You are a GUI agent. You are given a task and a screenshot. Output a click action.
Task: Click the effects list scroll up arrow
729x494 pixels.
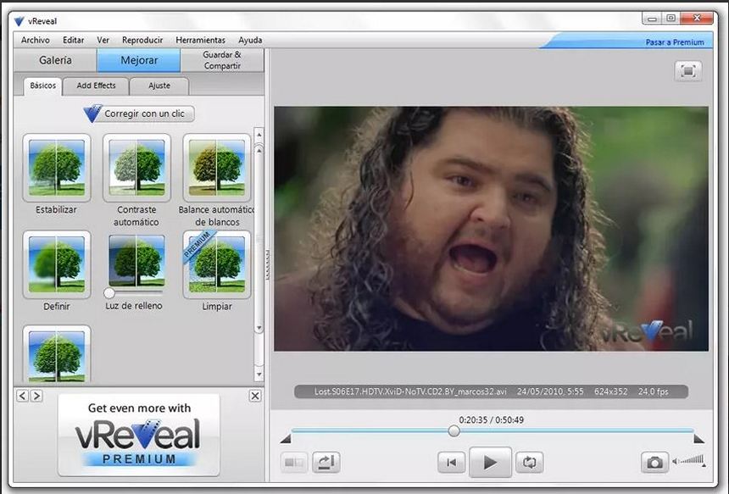(x=259, y=135)
